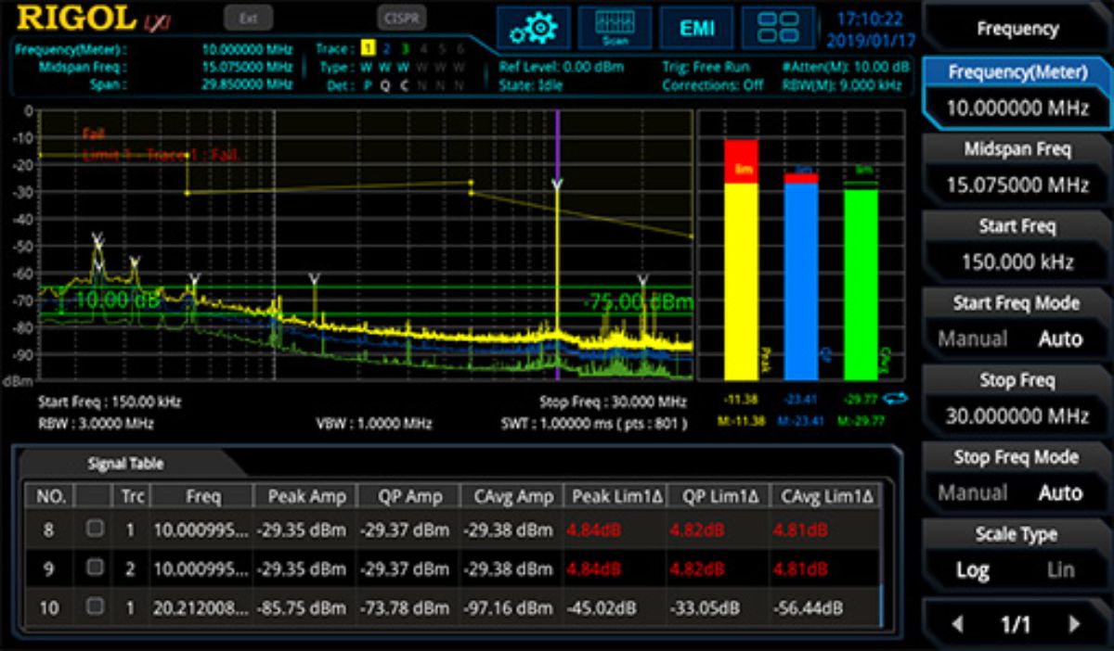This screenshot has width=1114, height=651.
Task: Set Stop Freq Mode to Manual
Action: coord(971,493)
